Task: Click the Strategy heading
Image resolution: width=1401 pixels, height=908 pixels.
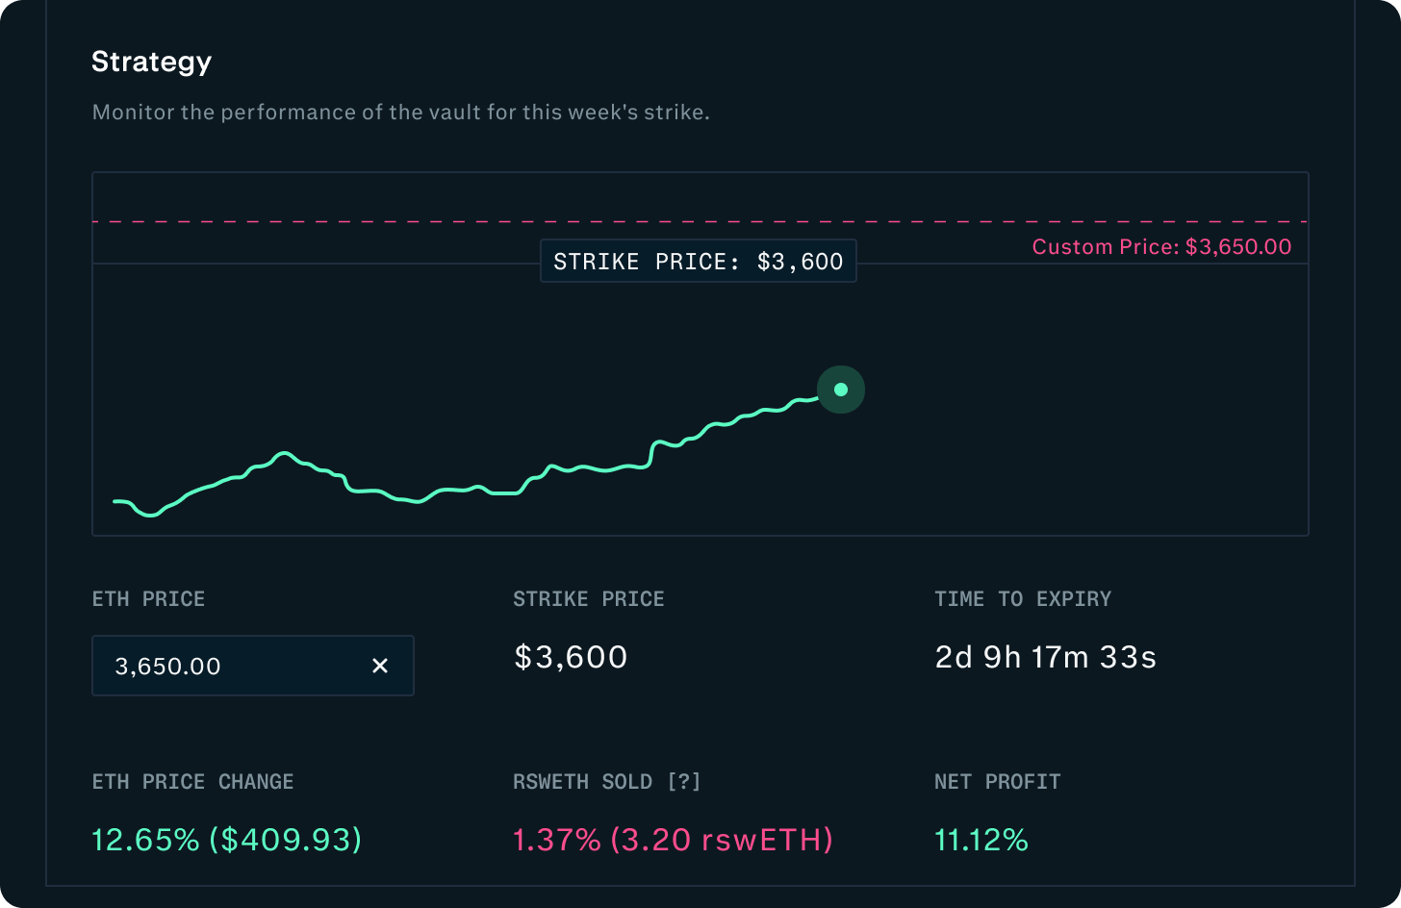Action: coord(151,61)
